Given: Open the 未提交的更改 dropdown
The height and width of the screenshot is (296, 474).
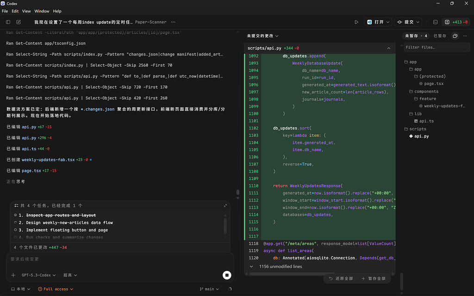Looking at the screenshot, I should coord(262,36).
